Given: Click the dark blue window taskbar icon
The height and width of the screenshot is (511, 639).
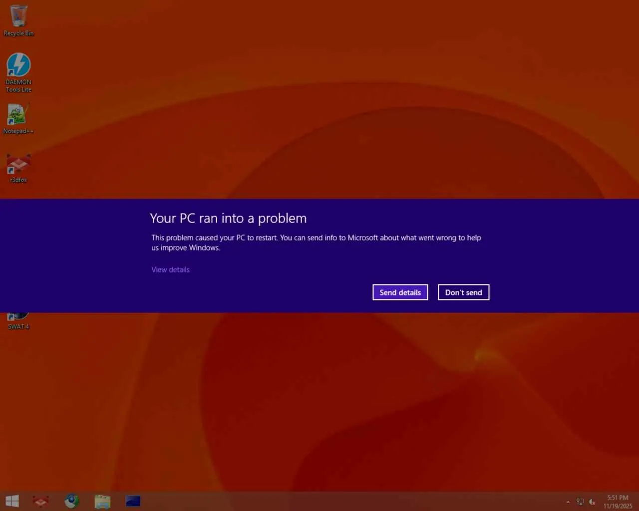Looking at the screenshot, I should [133, 501].
